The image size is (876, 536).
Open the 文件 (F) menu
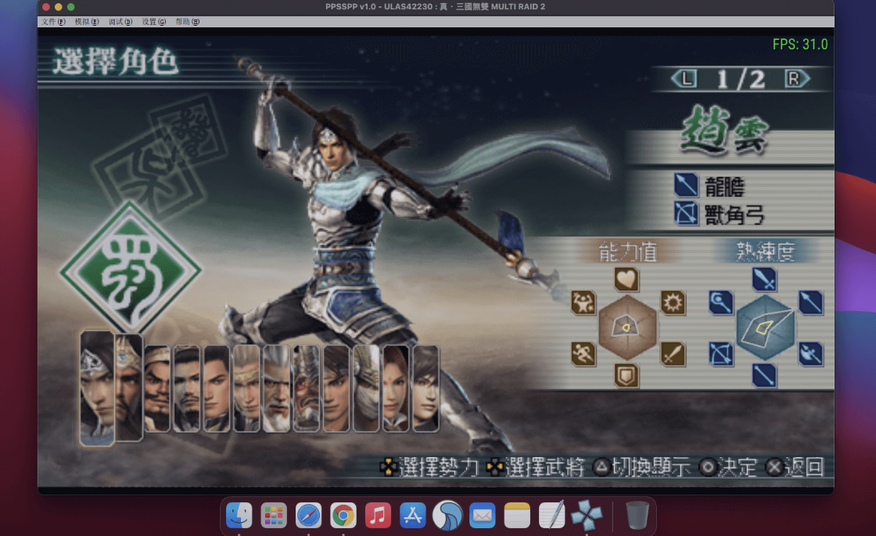[55, 22]
